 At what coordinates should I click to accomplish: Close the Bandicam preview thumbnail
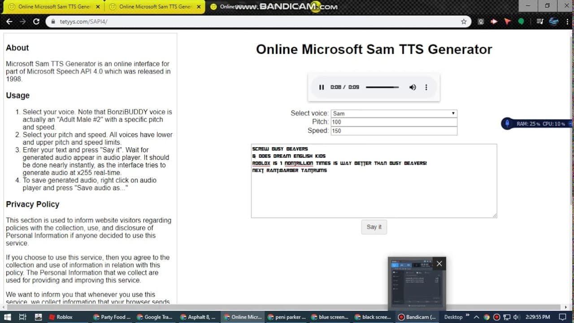(x=439, y=264)
